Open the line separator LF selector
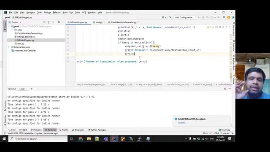 pyautogui.click(x=211, y=133)
